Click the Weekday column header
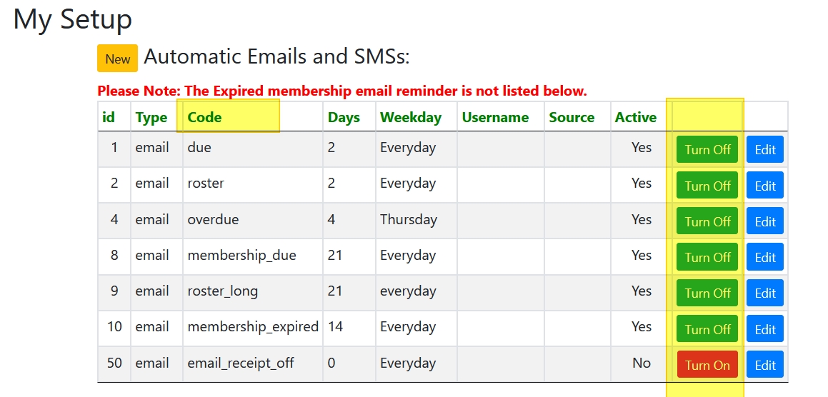 tap(410, 117)
